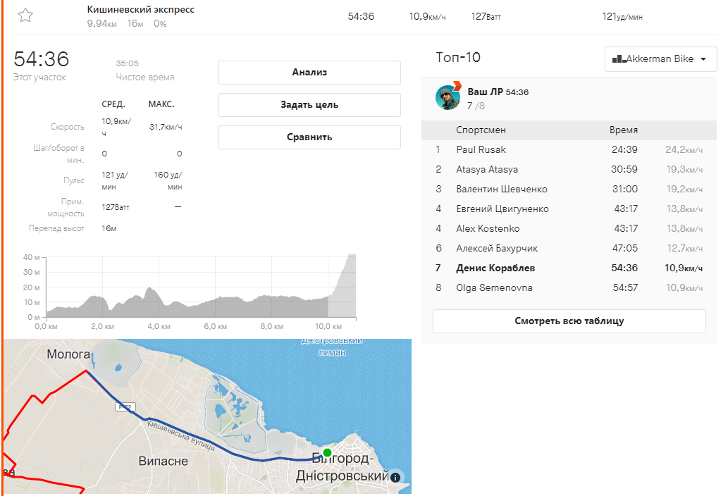
Task: Open Paul Rusak's 24:39 effort time
Action: pyautogui.click(x=625, y=150)
